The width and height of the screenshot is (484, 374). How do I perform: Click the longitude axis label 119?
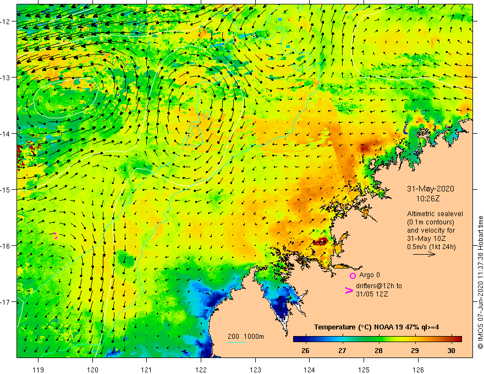(x=38, y=370)
